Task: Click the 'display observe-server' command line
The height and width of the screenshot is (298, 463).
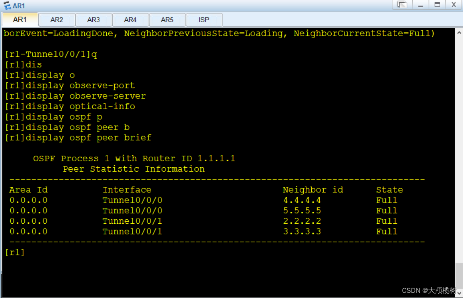Action: coord(75,96)
